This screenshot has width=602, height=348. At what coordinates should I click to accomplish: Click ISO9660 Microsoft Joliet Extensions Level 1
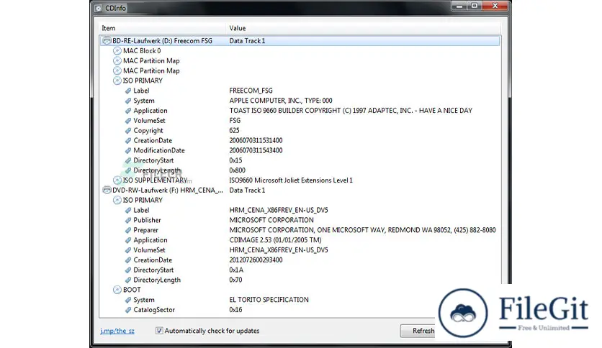coord(291,180)
